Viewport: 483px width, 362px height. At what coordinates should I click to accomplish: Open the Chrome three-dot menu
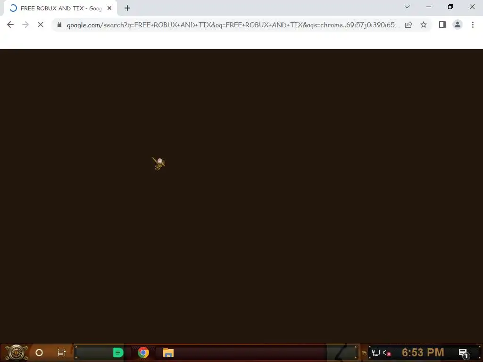(x=473, y=25)
